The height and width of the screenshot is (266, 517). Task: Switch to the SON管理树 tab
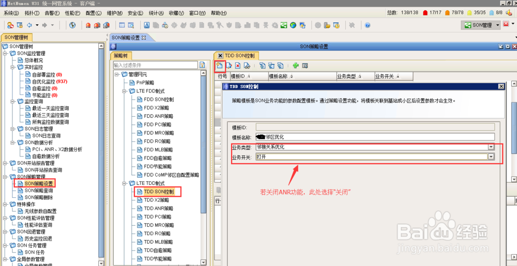click(x=17, y=37)
